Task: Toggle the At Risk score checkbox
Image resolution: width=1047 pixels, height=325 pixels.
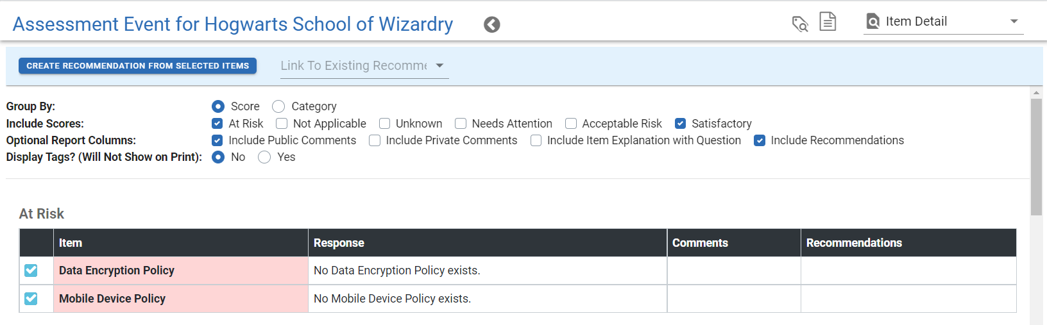Action: (217, 124)
